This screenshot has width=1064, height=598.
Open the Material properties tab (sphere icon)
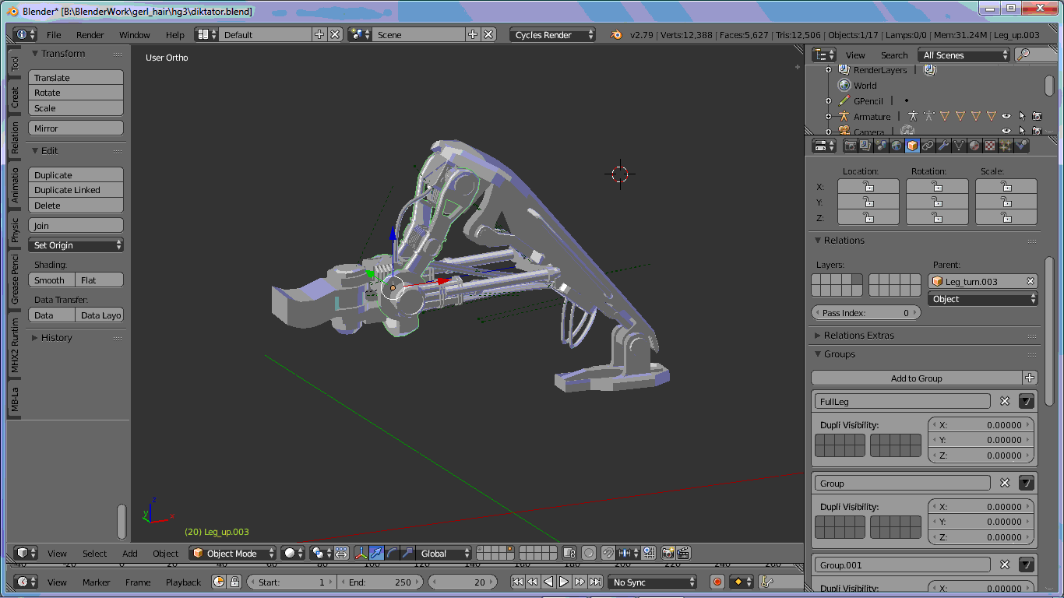[973, 146]
